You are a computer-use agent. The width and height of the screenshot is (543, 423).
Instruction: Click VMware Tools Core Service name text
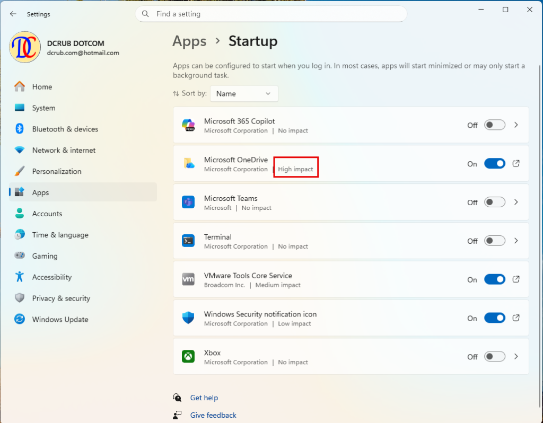point(248,276)
